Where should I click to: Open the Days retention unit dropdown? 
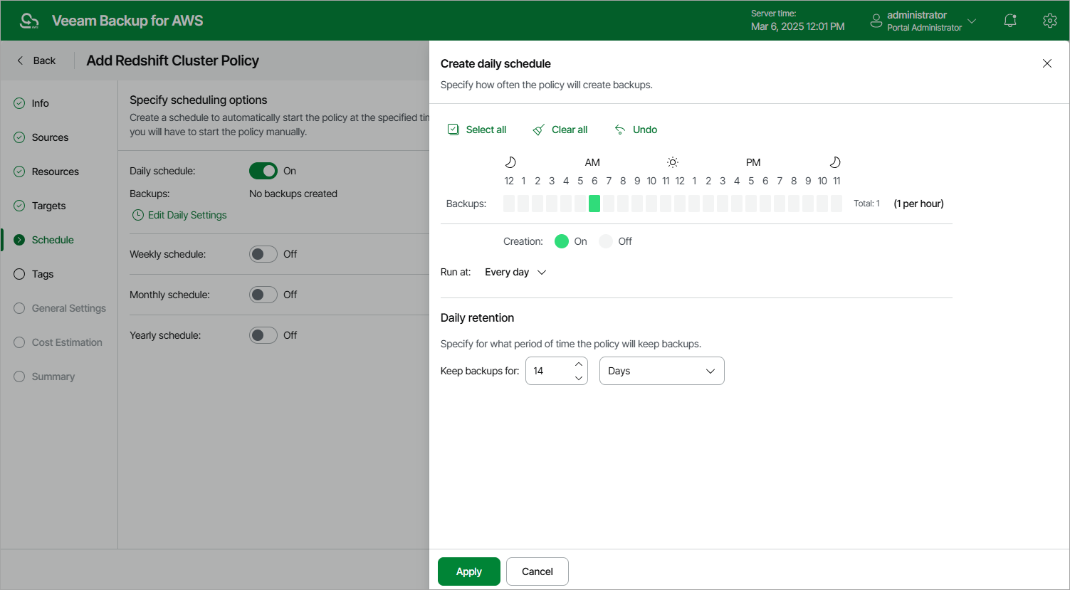click(x=661, y=371)
